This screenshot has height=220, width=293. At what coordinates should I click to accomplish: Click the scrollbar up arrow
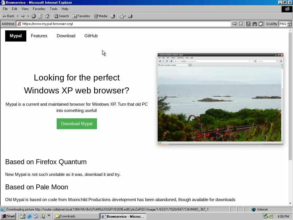tap(290, 30)
